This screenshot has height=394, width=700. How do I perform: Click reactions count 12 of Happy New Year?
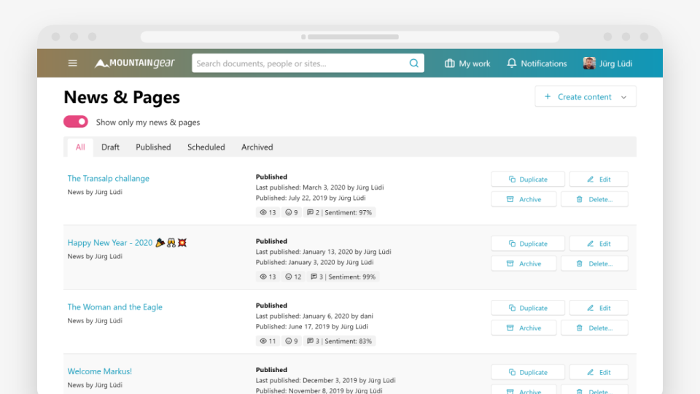pos(293,277)
